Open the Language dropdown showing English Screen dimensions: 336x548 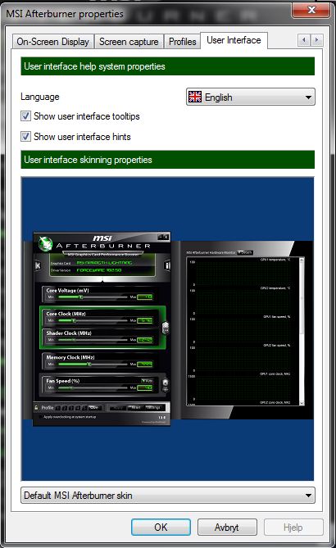250,97
